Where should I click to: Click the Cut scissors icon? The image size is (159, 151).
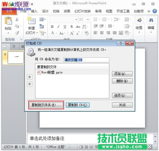17,19
